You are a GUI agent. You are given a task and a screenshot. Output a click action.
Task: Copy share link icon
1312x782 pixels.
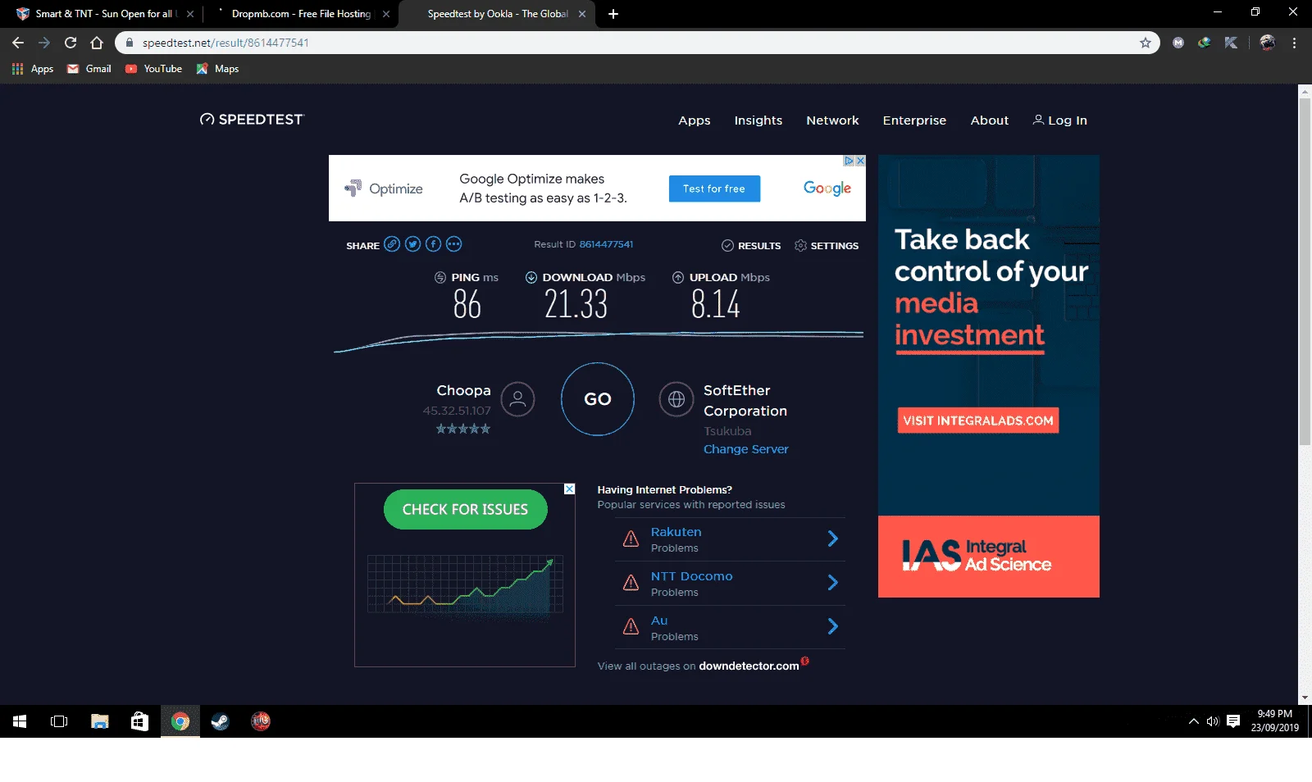[x=392, y=244]
